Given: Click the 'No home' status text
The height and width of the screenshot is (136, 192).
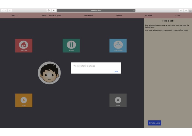Looking at the screenshot, I should pyautogui.click(x=148, y=15).
